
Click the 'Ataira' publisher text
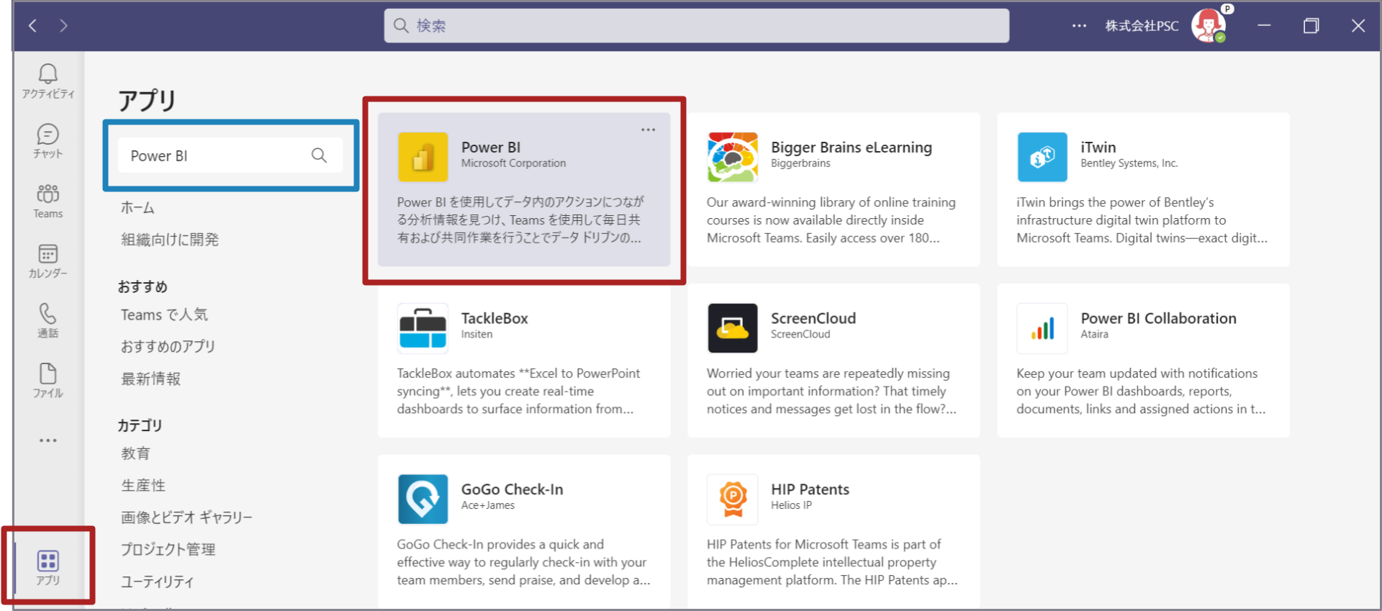[x=1095, y=334]
